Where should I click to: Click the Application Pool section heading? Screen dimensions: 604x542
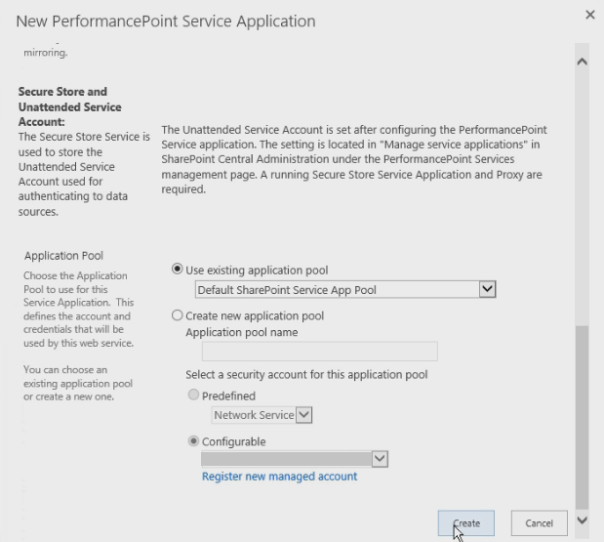pyautogui.click(x=63, y=256)
